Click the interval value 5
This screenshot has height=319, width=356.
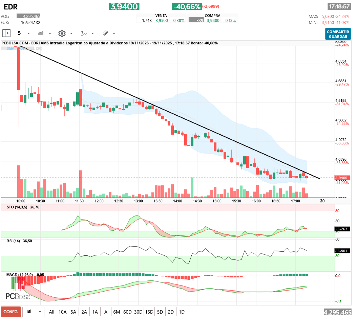(x=19, y=33)
